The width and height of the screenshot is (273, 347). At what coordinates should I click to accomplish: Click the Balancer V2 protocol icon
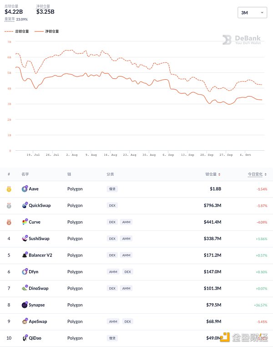point(25,255)
